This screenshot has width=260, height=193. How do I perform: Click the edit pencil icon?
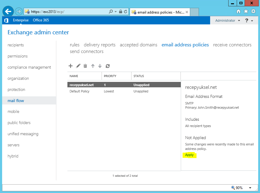click(x=78, y=66)
